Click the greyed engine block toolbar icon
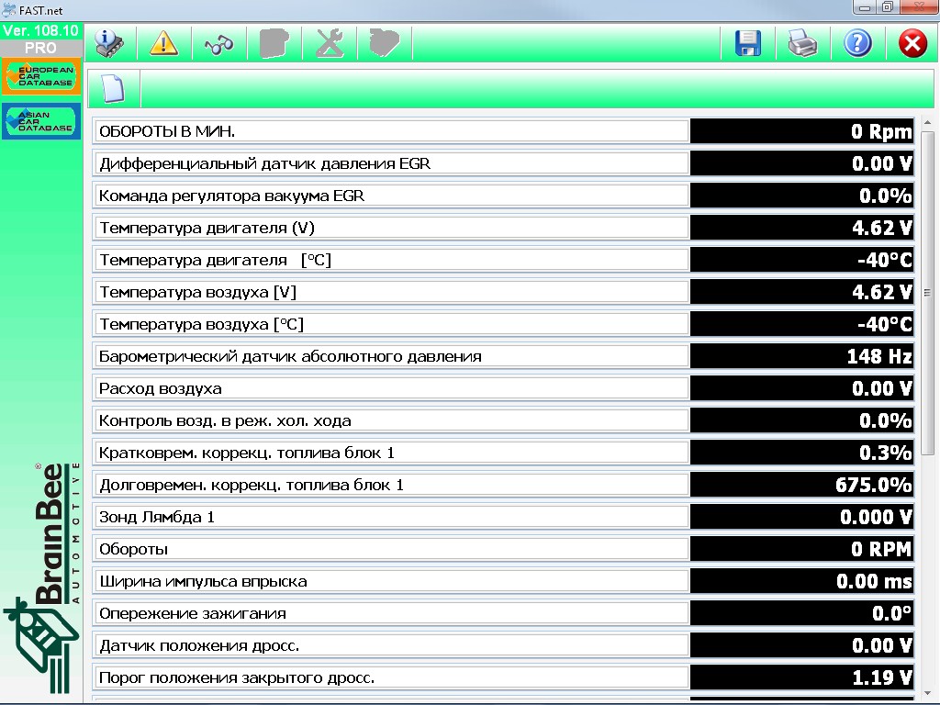940x705 pixels. [x=274, y=43]
